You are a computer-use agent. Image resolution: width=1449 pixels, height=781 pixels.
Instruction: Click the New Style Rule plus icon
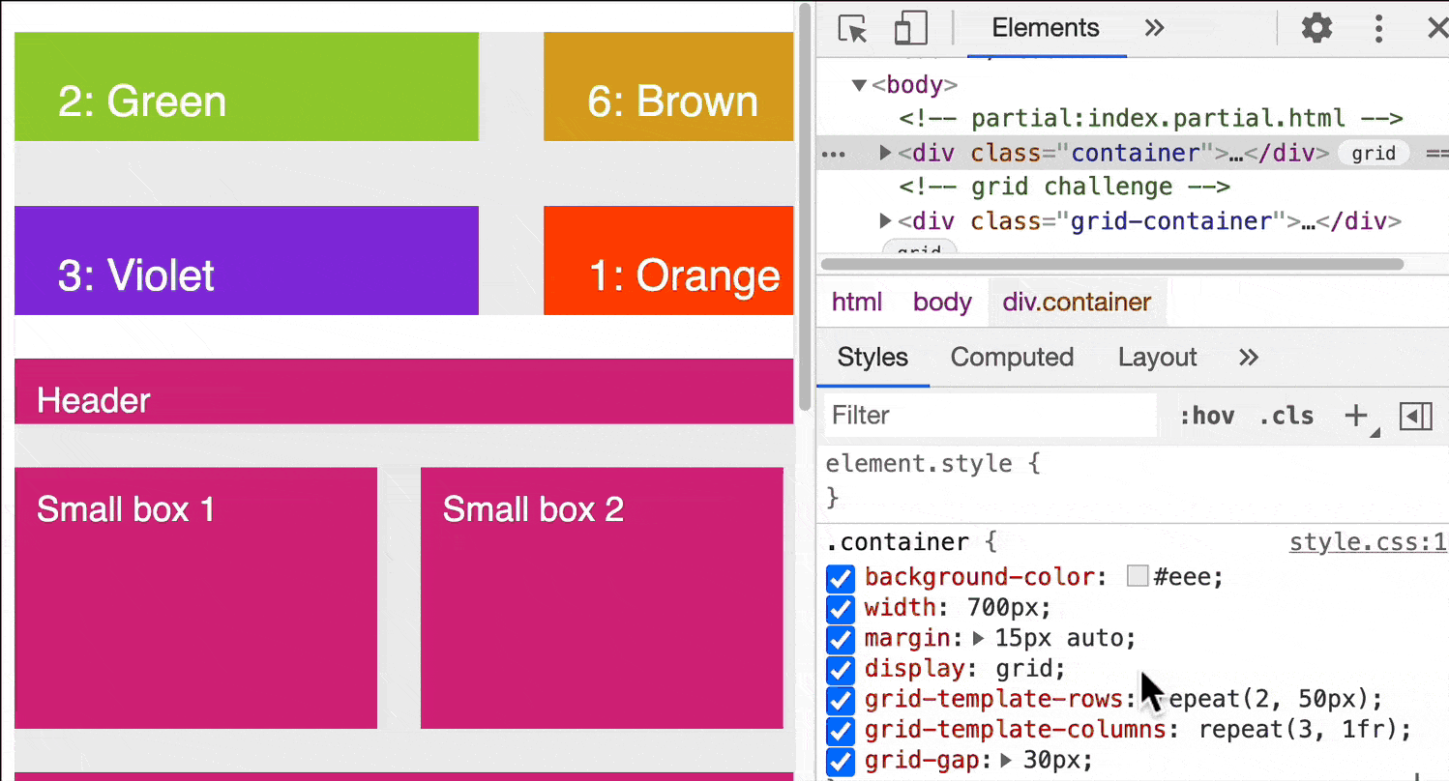pyautogui.click(x=1356, y=416)
